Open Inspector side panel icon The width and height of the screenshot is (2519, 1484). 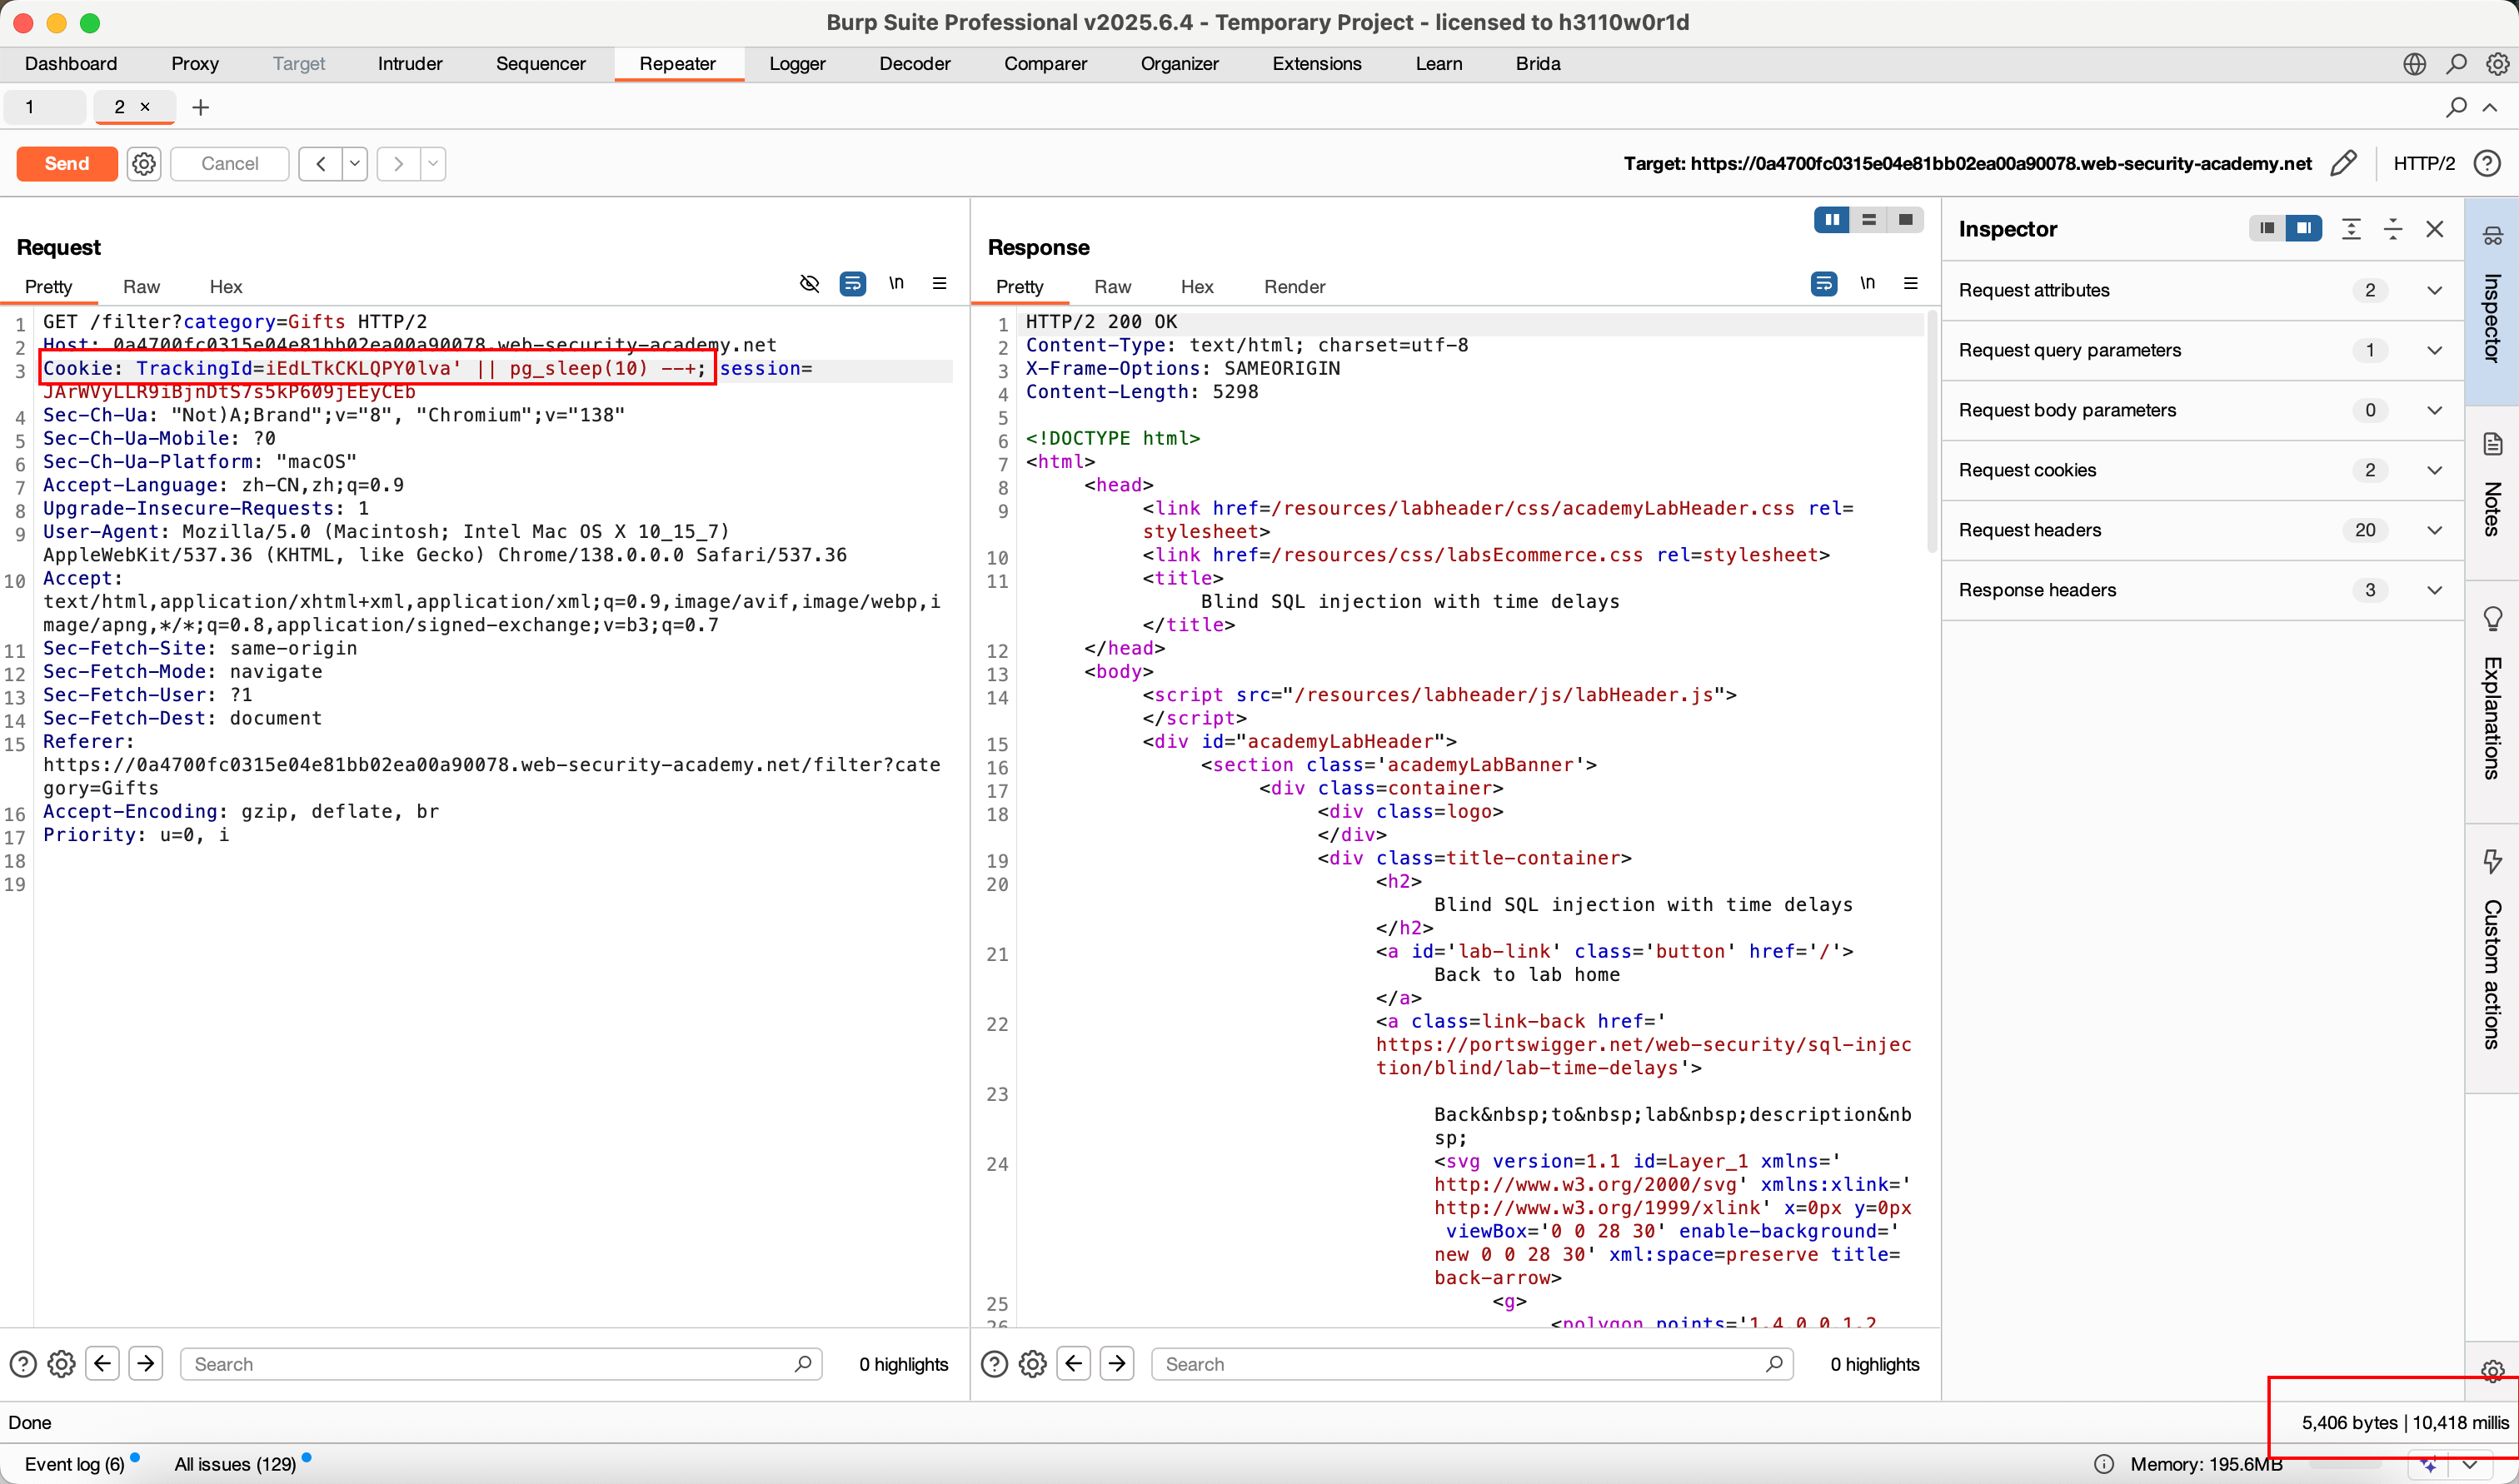pos(2492,235)
